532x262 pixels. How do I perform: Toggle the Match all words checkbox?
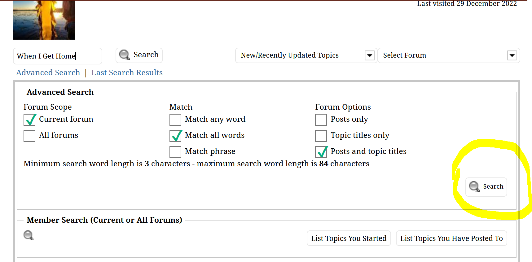[x=176, y=136]
